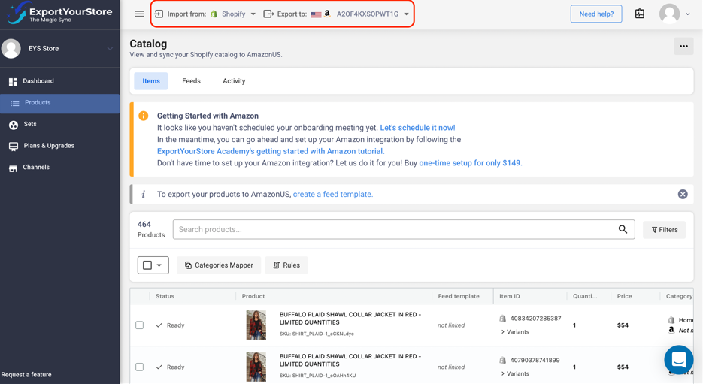
Task: Switch to the Items tab
Action: pyautogui.click(x=151, y=81)
